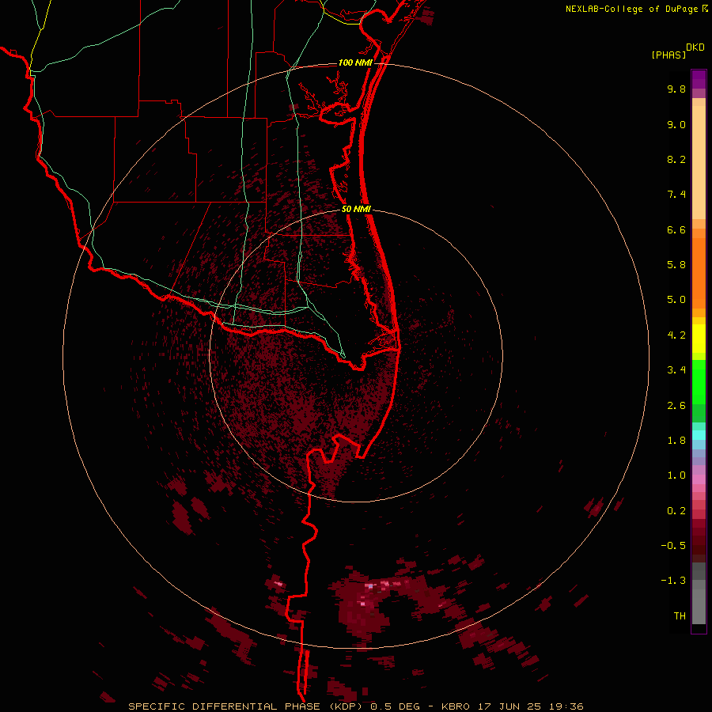712x712 pixels.
Task: Select the -1.3 scale value
Action: [673, 581]
